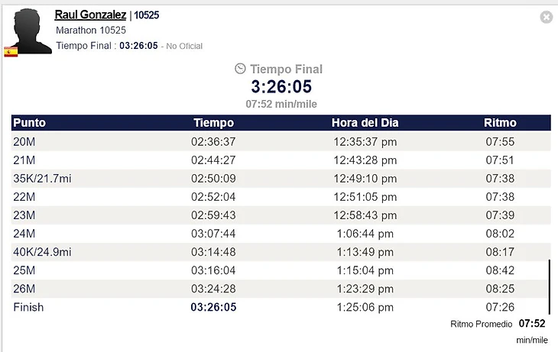Click the No Oficial status text
This screenshot has width=558, height=352.
point(184,47)
